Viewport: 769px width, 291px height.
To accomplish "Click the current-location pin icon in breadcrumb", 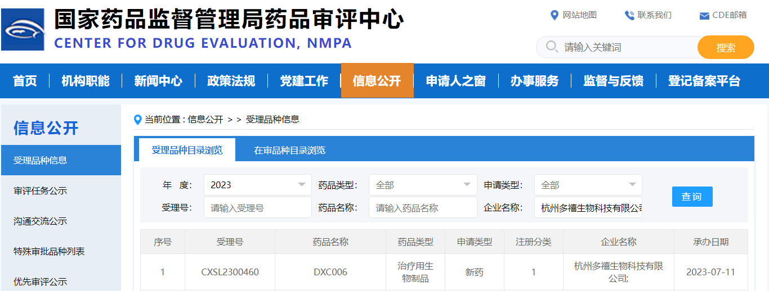I will 137,120.
